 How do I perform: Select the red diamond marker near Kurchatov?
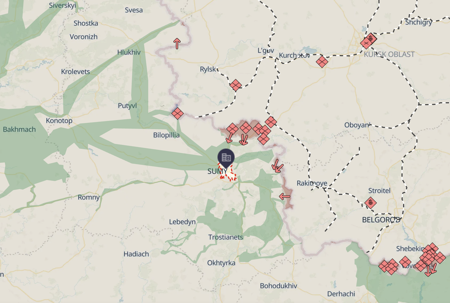click(x=322, y=62)
